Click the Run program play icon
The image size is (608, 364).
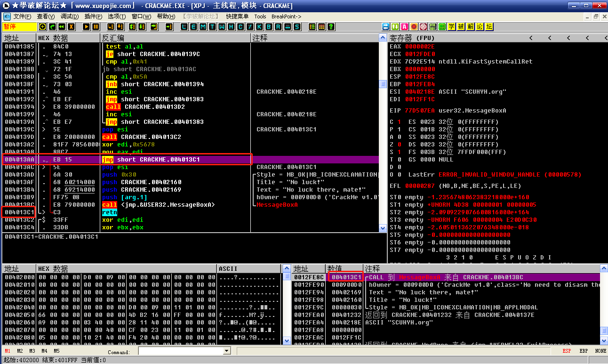pyautogui.click(x=87, y=27)
